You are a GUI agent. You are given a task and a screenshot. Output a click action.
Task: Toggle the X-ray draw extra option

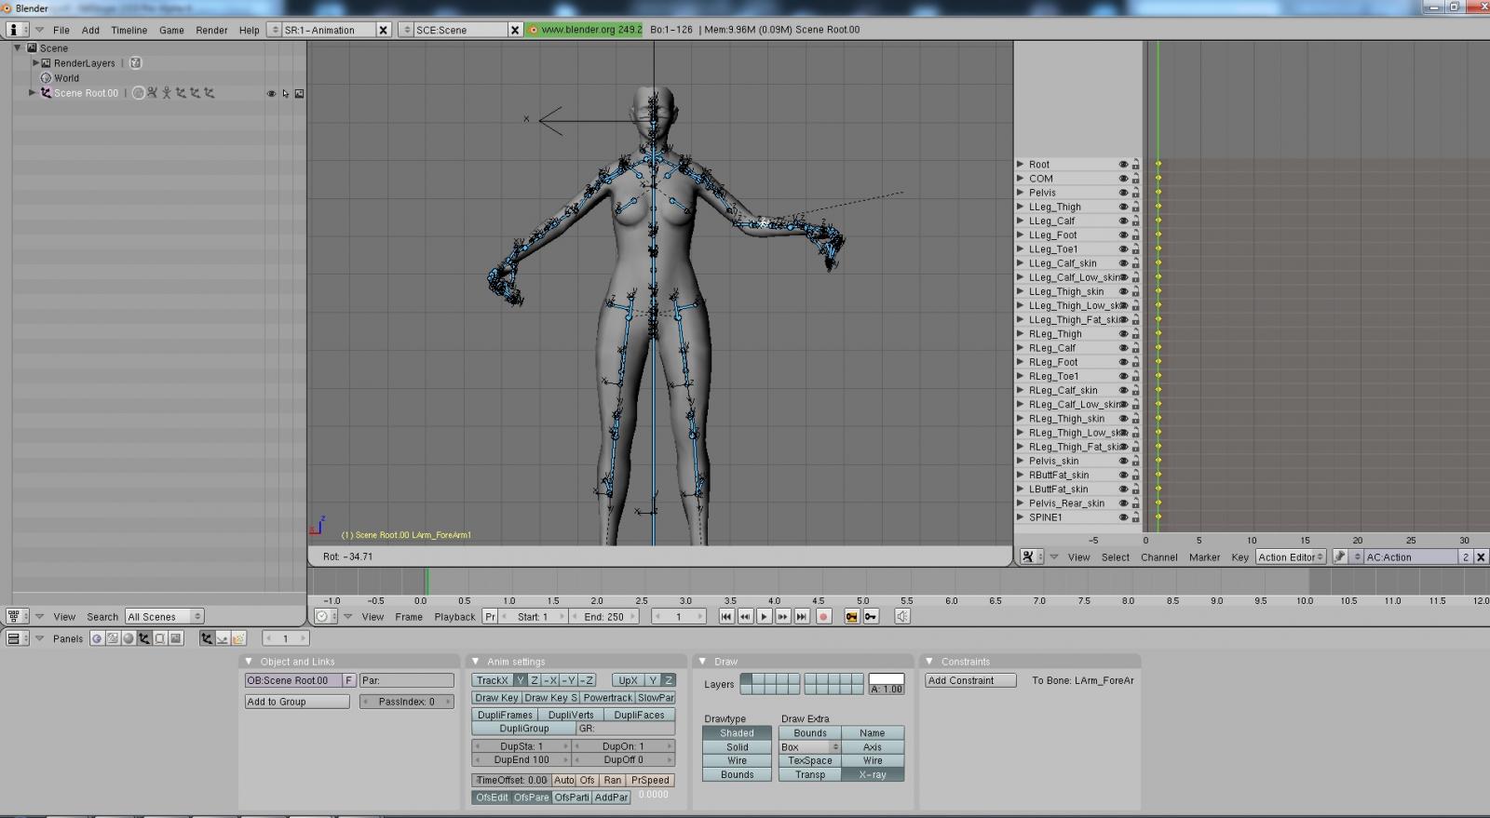(x=872, y=774)
